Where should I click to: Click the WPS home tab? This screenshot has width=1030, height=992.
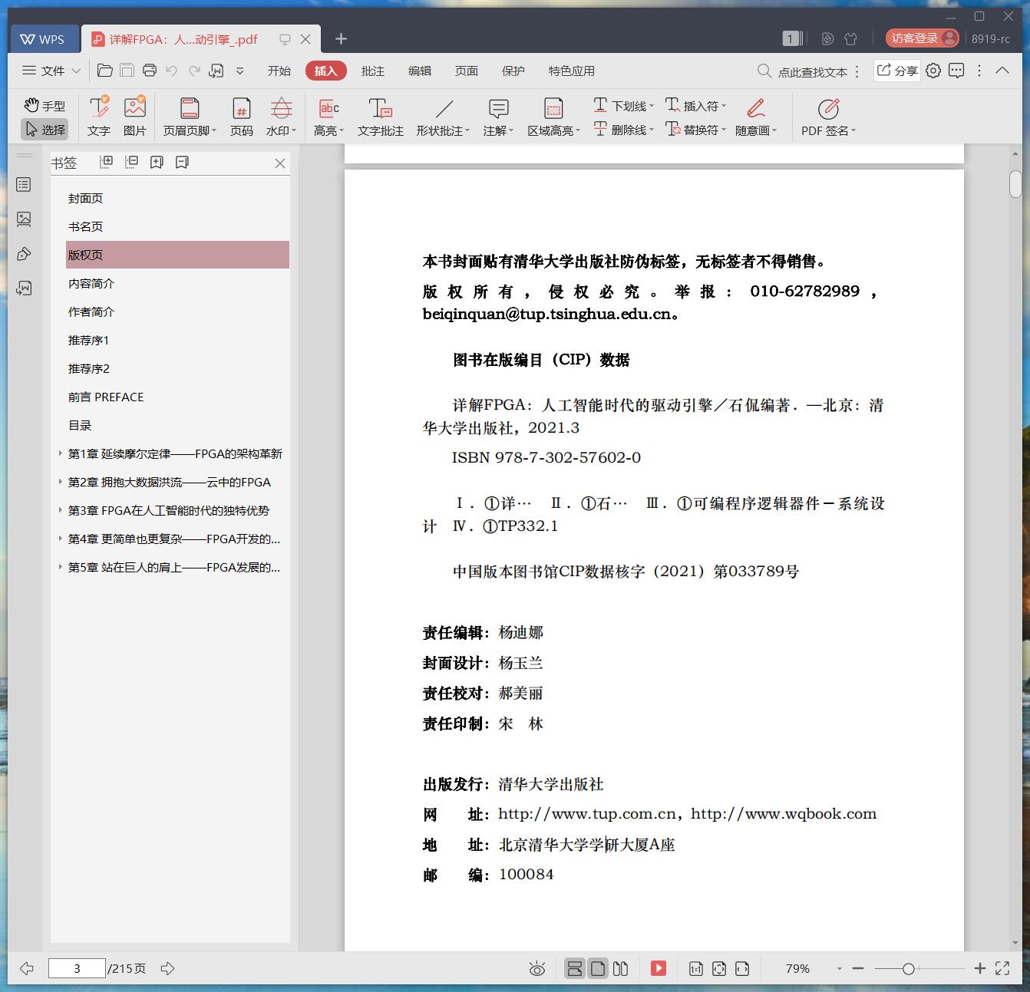(x=44, y=39)
